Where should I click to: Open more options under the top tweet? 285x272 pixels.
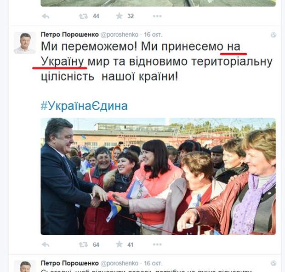(157, 16)
